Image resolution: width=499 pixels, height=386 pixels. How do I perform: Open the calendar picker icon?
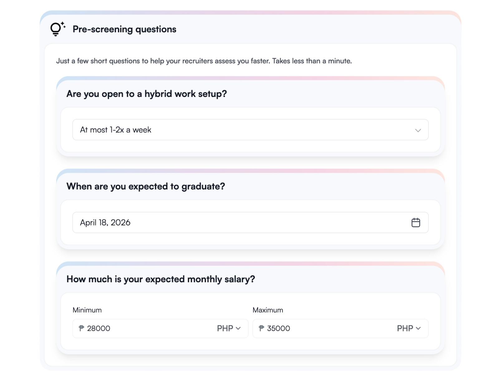click(x=415, y=222)
